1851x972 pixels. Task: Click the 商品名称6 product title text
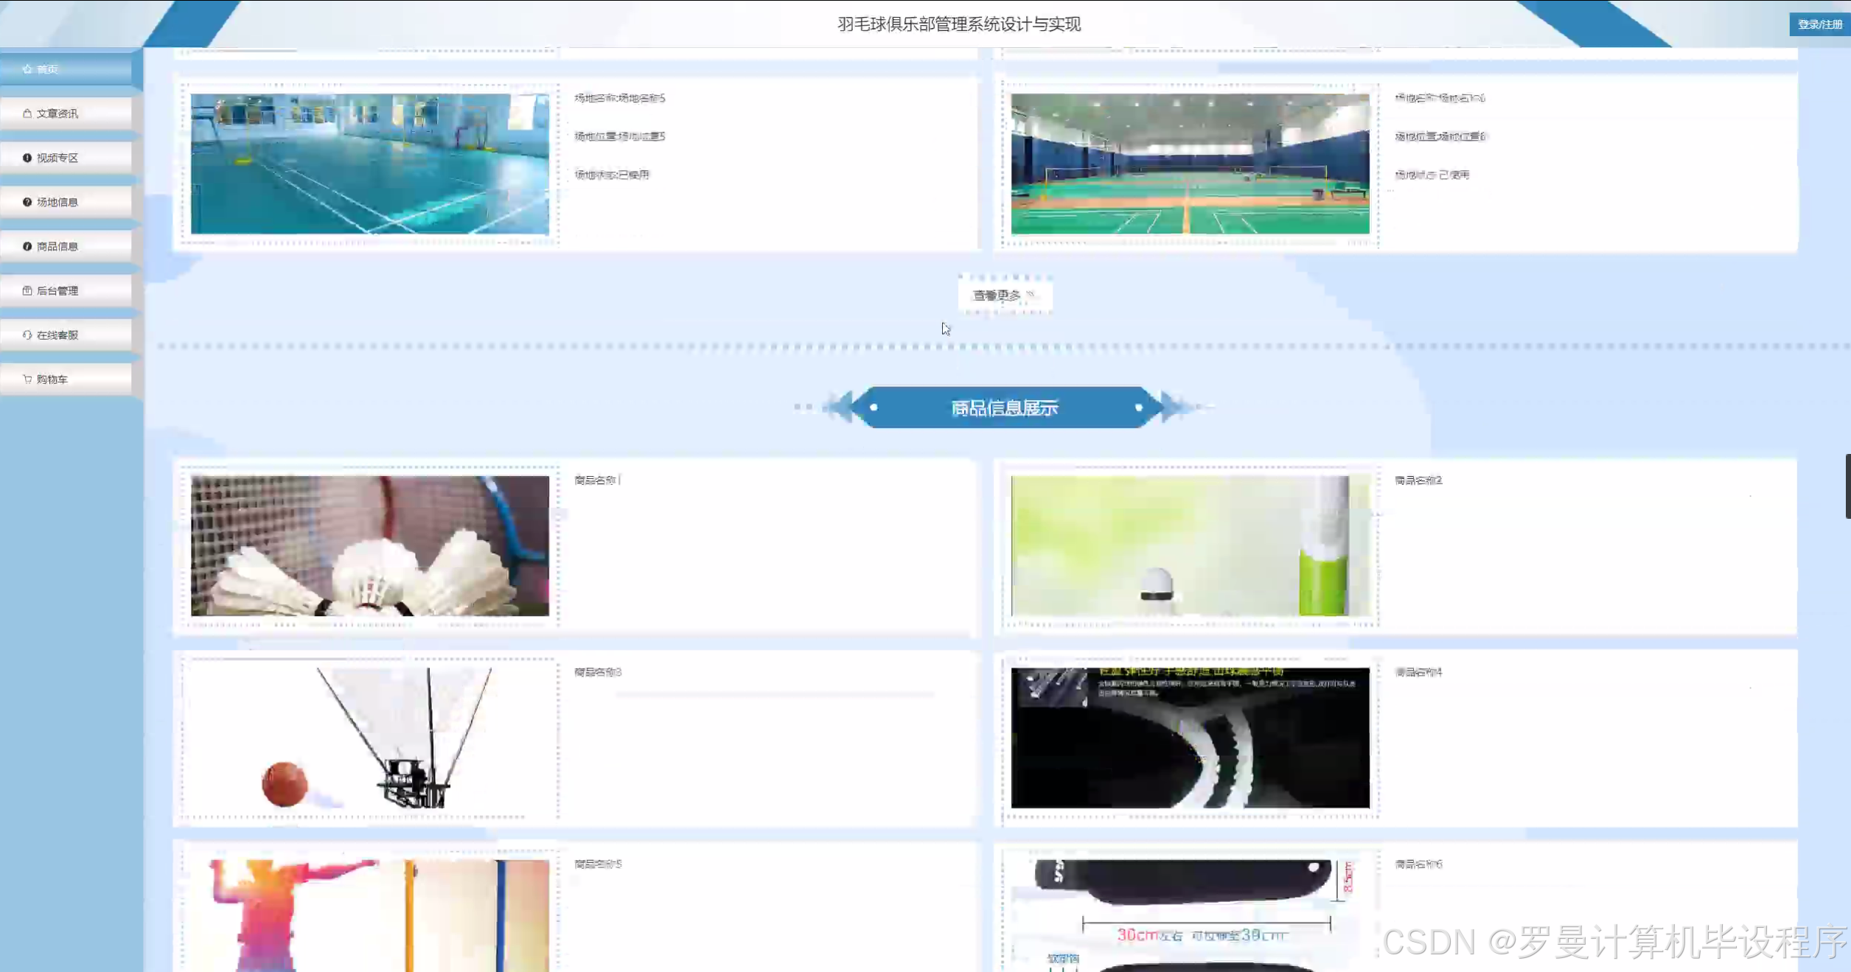coord(1418,864)
